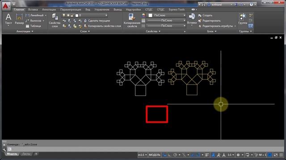The height and width of the screenshot is (160, 286).
Task: Select the right Pythagoras tree drawing
Action: click(192, 78)
